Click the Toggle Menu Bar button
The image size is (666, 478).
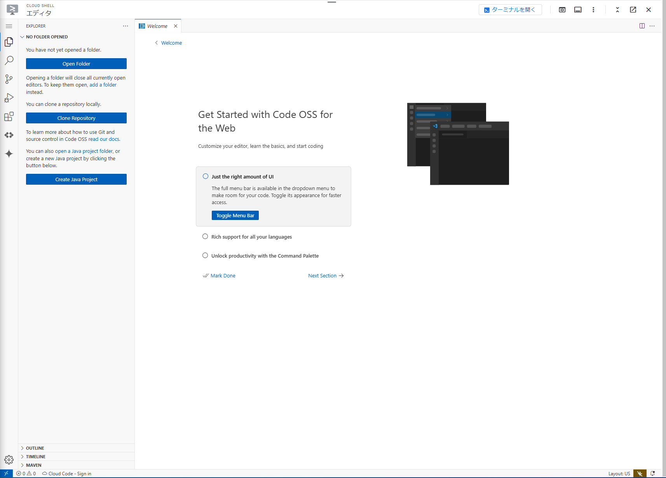tap(235, 215)
